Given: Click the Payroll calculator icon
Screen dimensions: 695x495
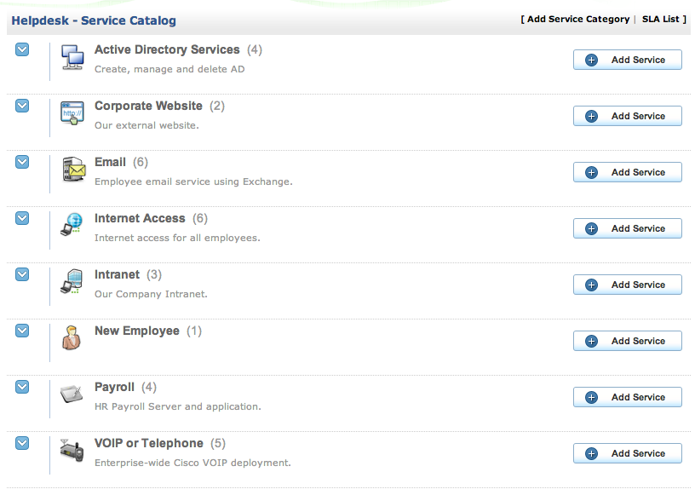Looking at the screenshot, I should pyautogui.click(x=72, y=395).
